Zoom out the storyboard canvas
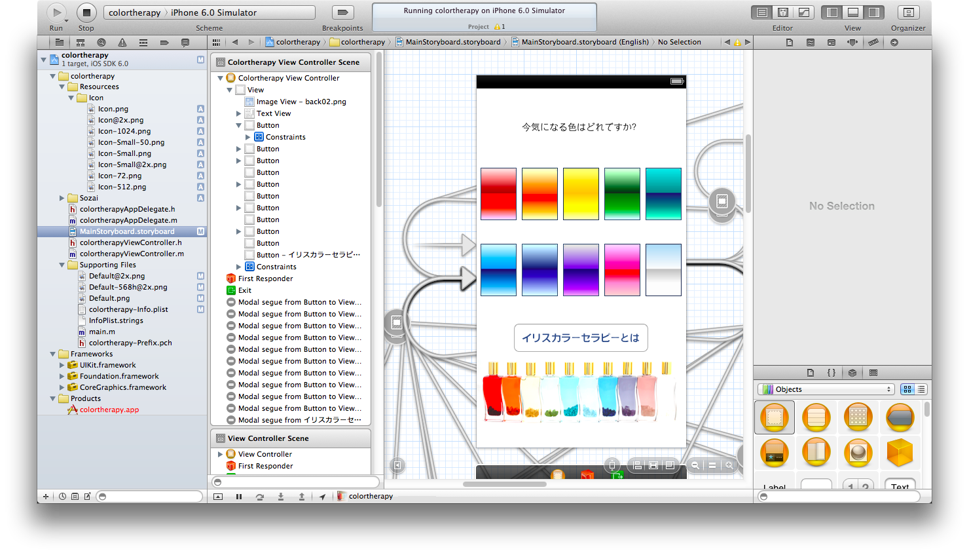The image size is (969, 555). (x=695, y=465)
